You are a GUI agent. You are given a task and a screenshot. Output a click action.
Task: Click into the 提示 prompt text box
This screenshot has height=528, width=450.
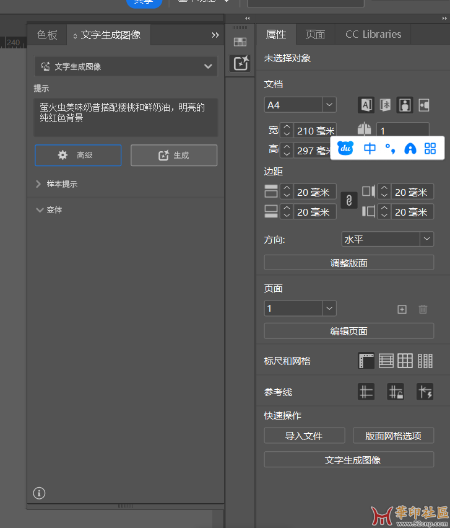coord(126,117)
